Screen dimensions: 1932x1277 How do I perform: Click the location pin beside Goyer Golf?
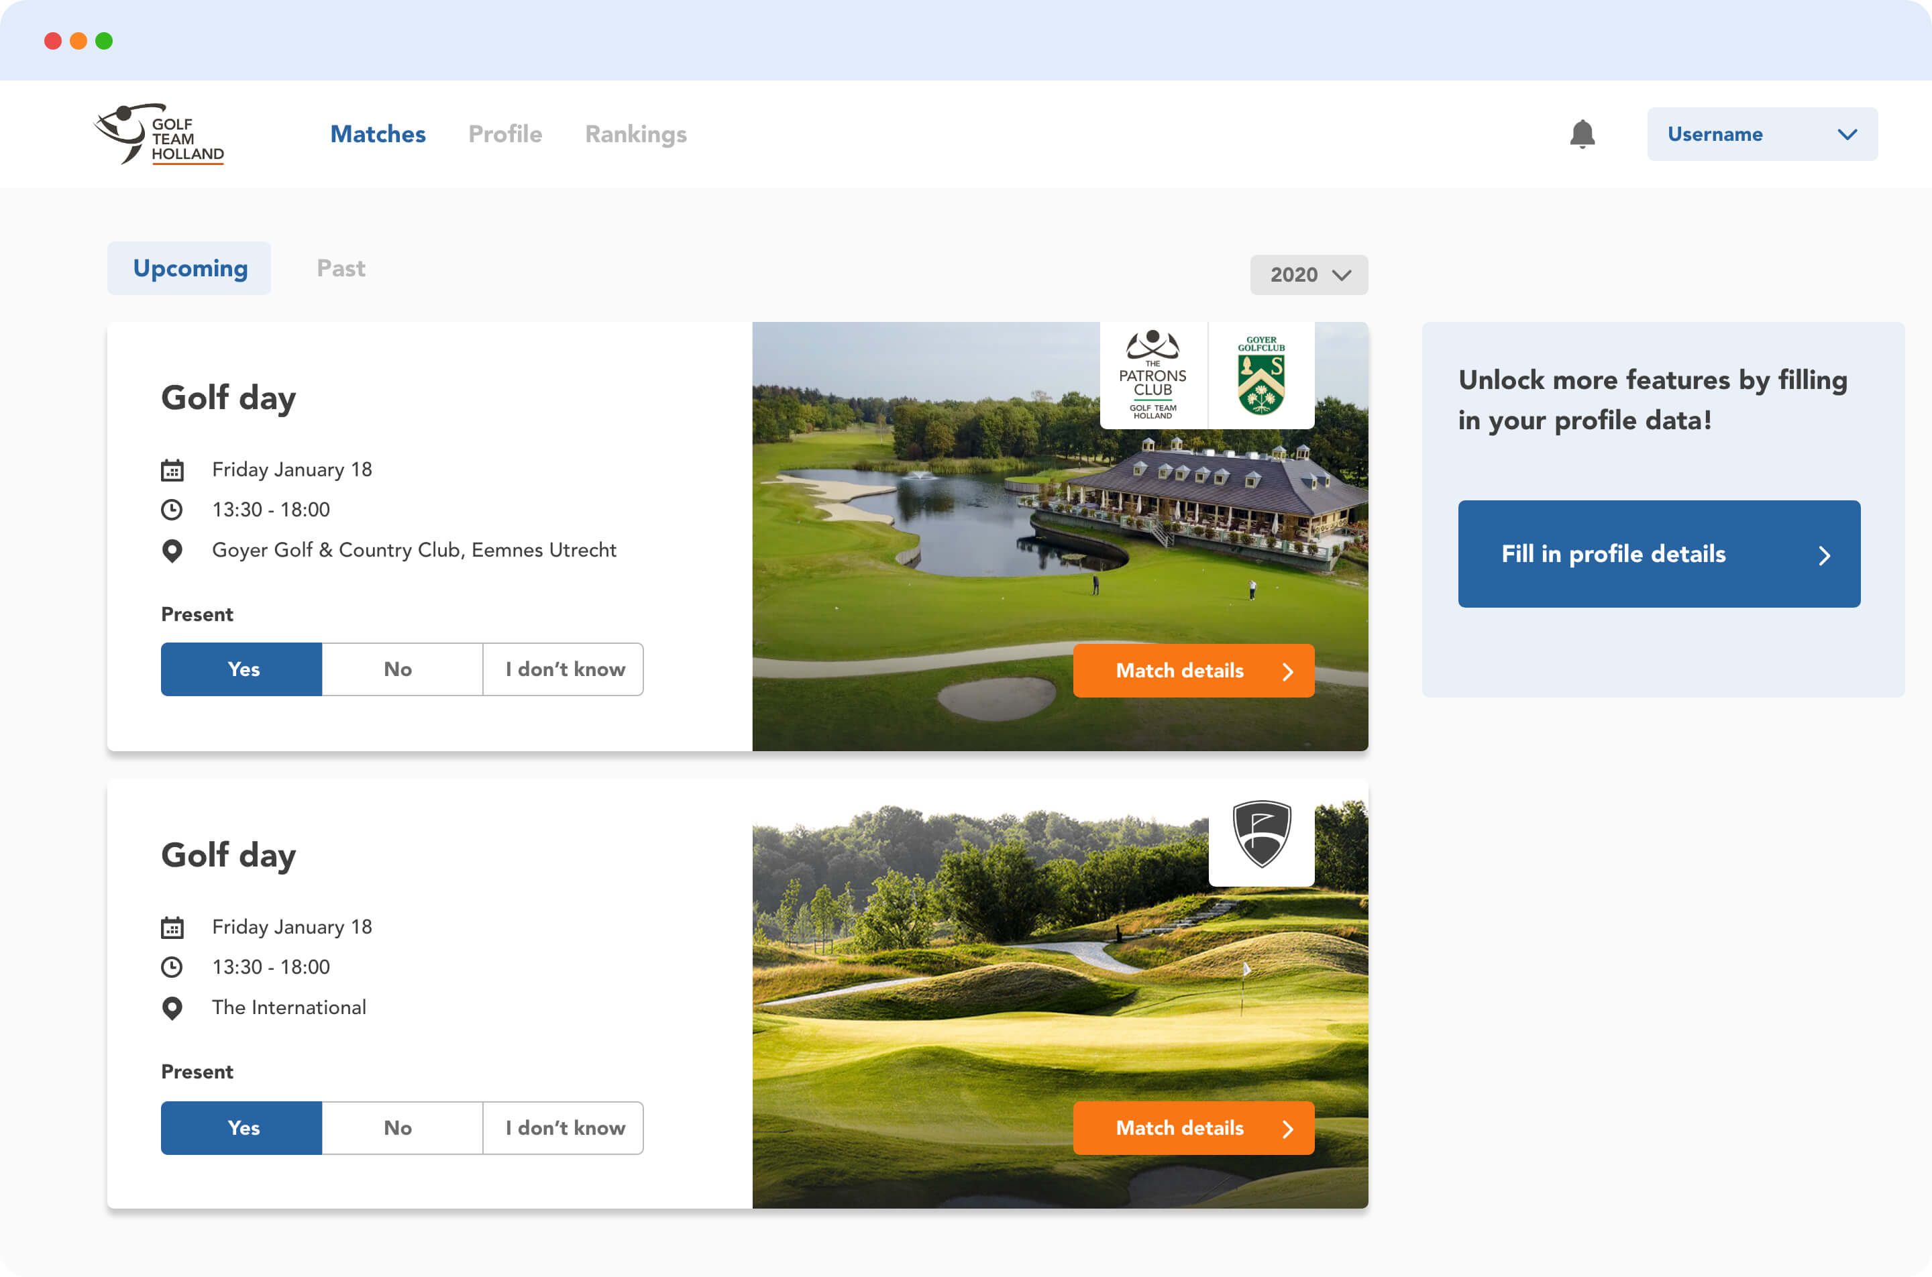(x=172, y=551)
